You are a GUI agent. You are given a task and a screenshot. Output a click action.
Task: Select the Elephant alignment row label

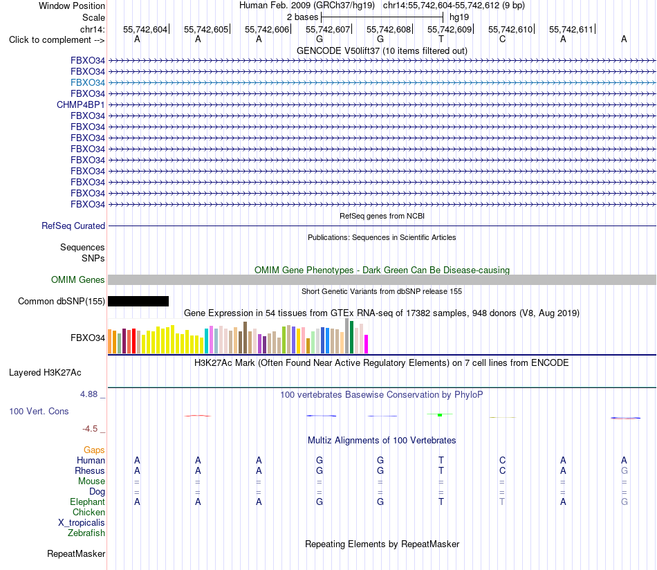(87, 502)
